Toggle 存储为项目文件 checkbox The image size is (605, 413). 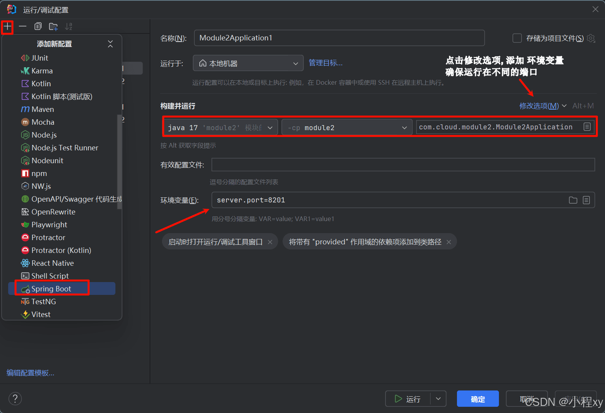pos(517,38)
